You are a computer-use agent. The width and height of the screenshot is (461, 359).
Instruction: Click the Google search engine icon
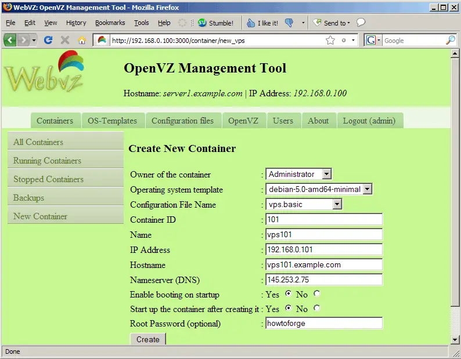point(370,40)
